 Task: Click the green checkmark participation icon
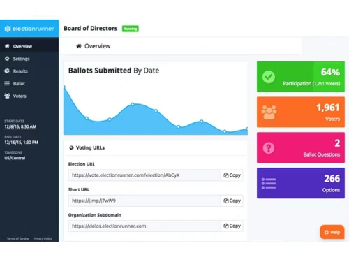point(269,77)
